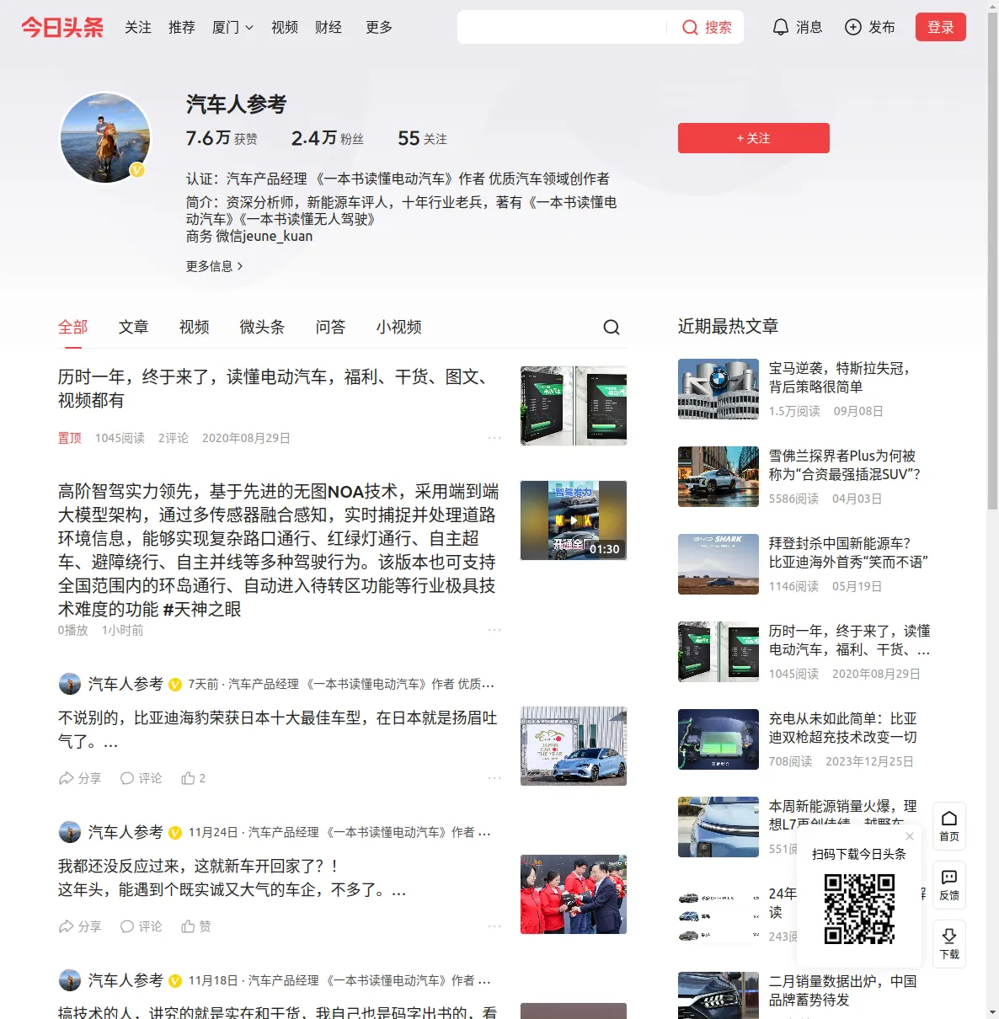
Task: Click the 搜索 search button text
Action: [719, 27]
